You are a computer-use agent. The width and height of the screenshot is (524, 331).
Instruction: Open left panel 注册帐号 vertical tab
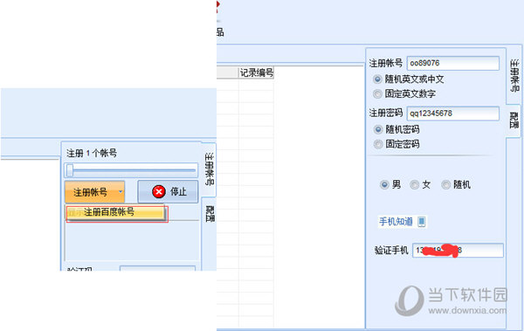210,169
